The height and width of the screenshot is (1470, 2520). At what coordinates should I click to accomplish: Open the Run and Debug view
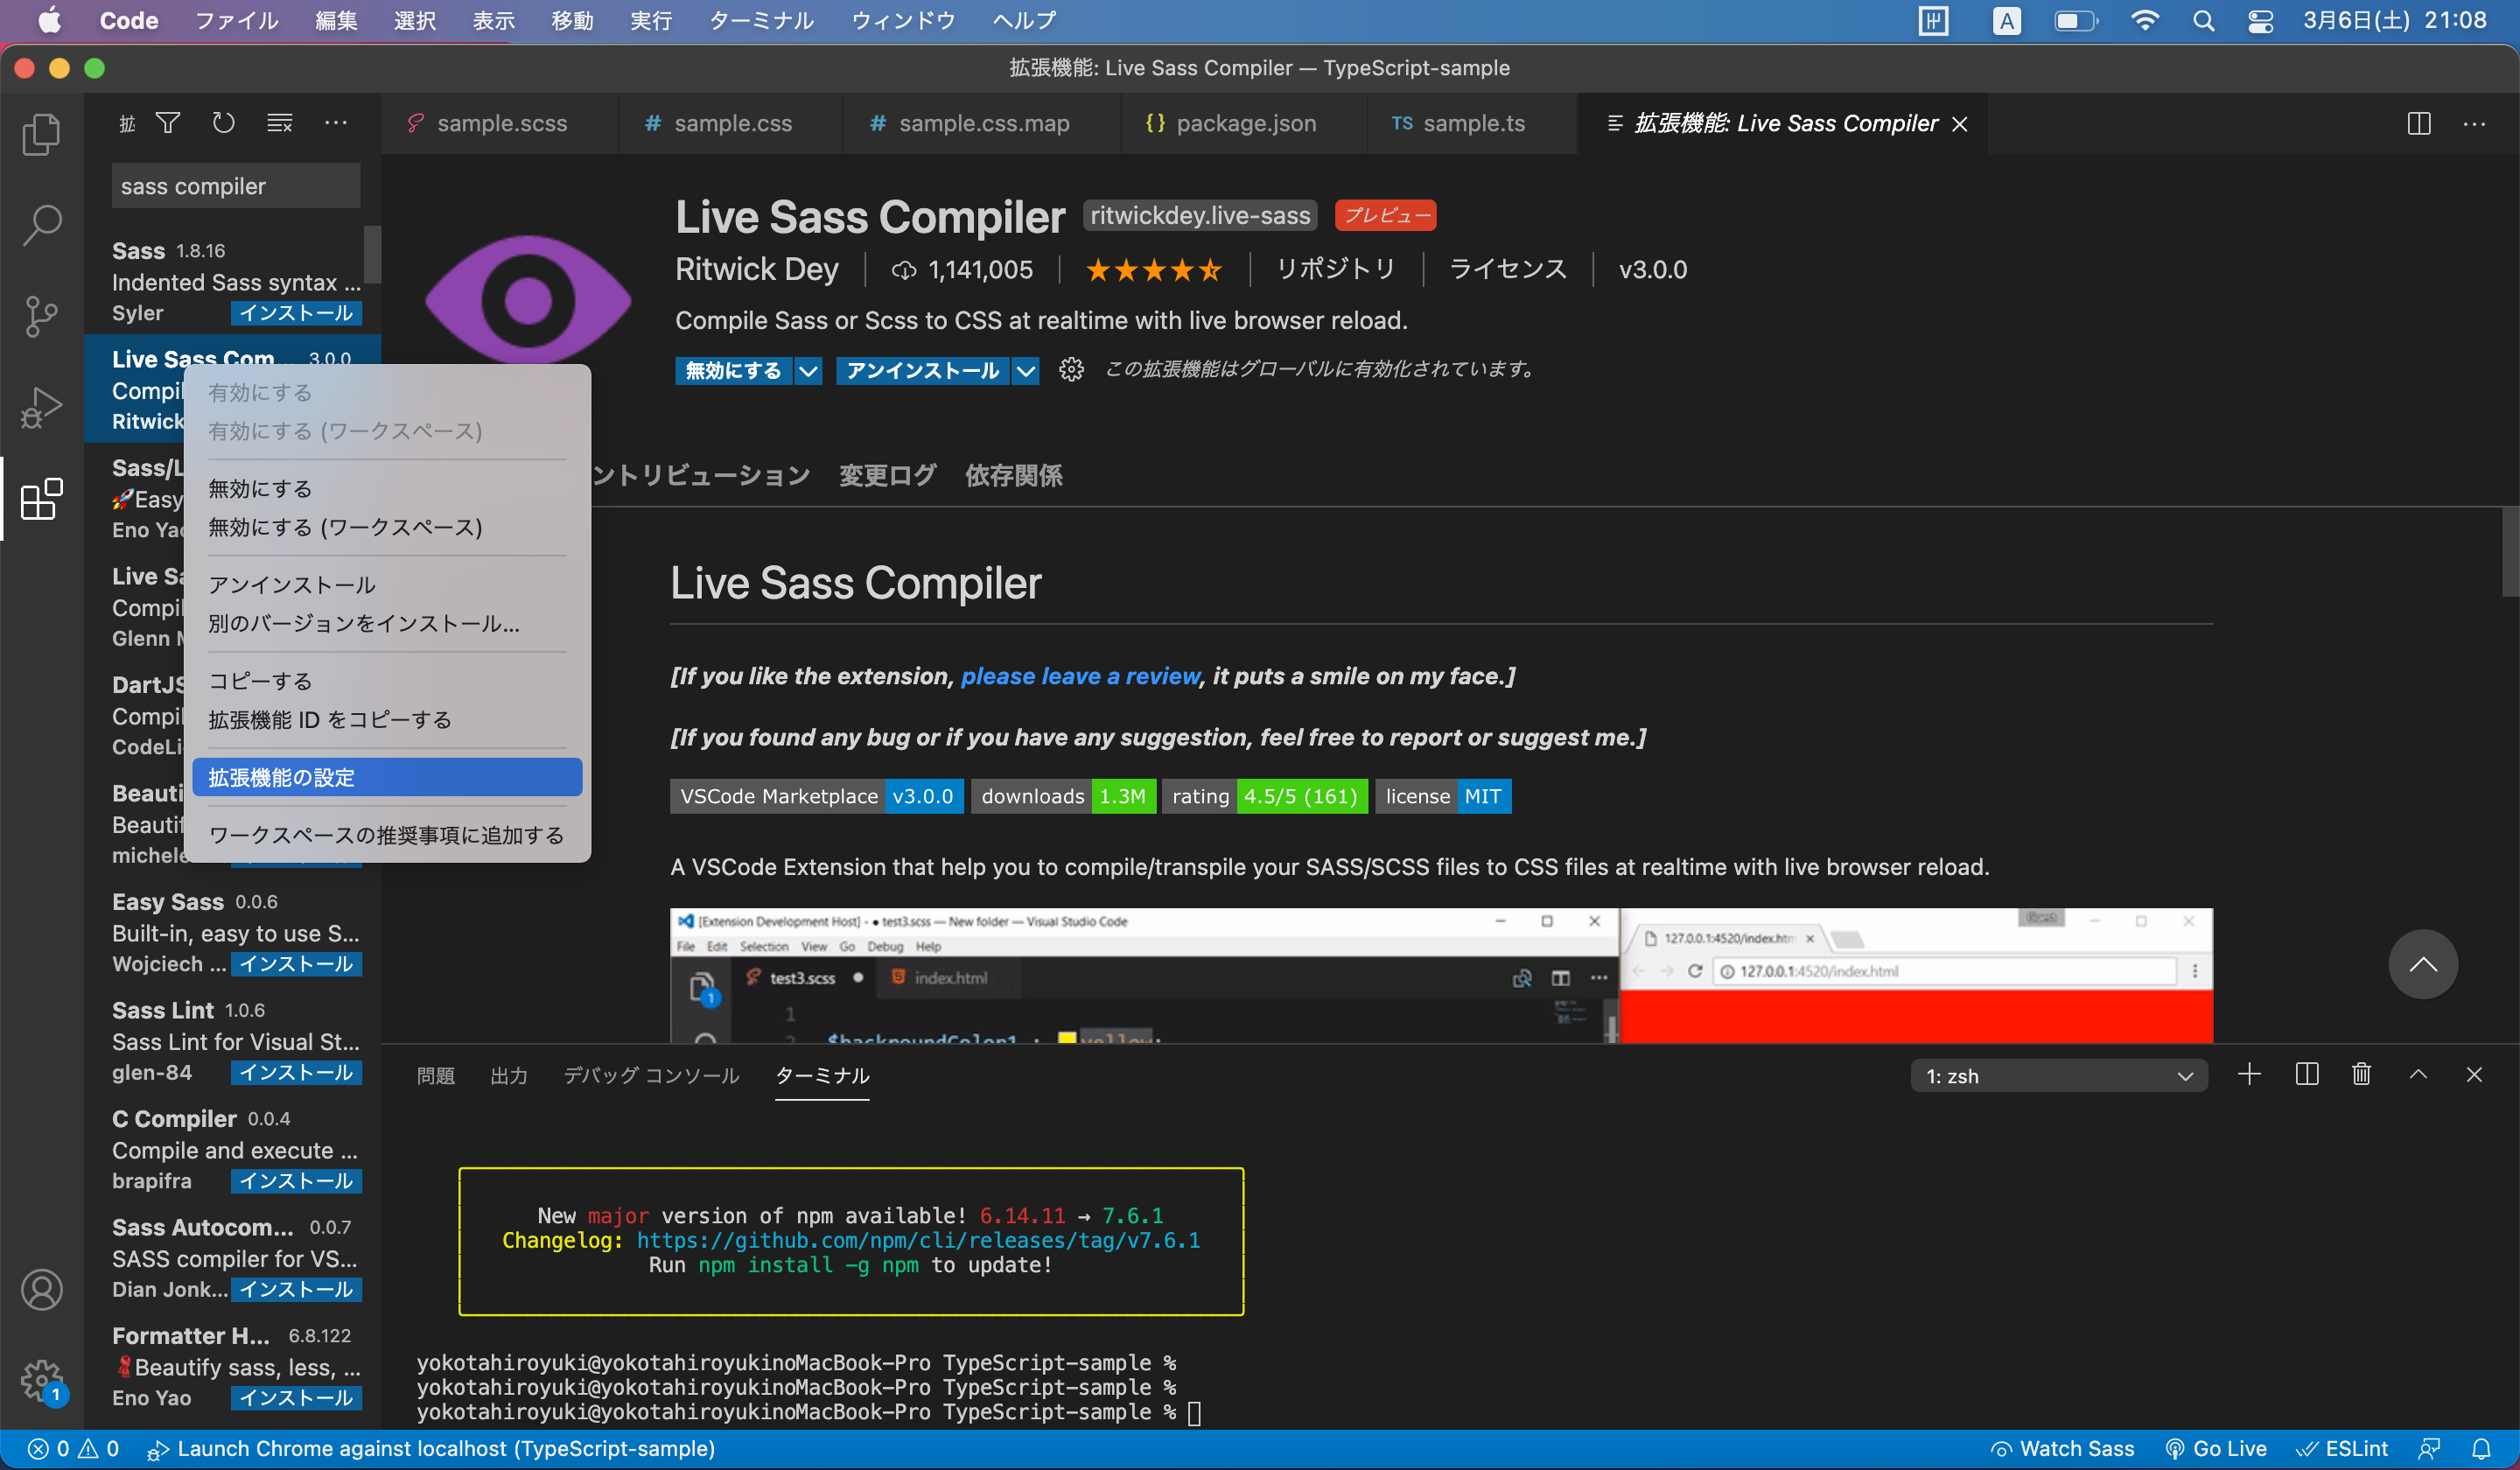pos(41,407)
